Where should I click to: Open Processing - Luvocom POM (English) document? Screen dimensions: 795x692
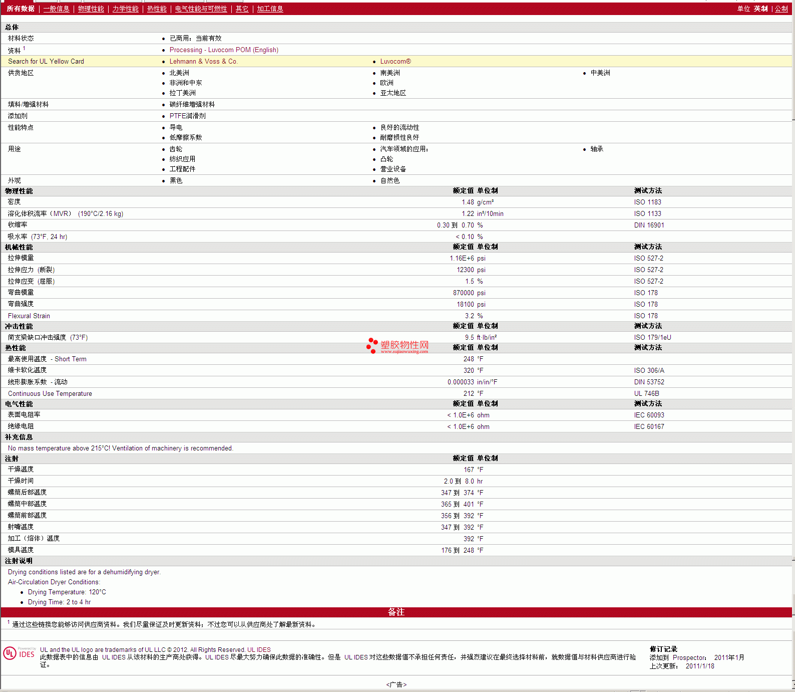pos(224,50)
